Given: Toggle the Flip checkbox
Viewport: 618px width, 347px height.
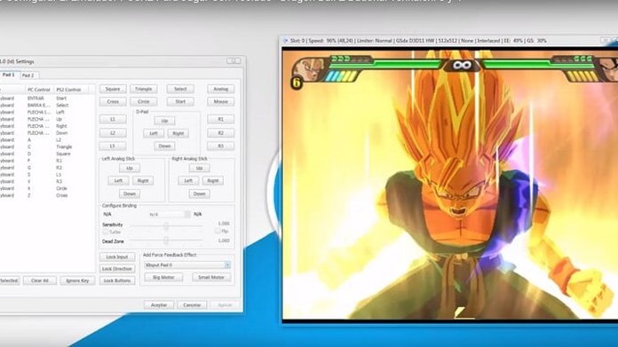Looking at the screenshot, I should pyautogui.click(x=218, y=232).
